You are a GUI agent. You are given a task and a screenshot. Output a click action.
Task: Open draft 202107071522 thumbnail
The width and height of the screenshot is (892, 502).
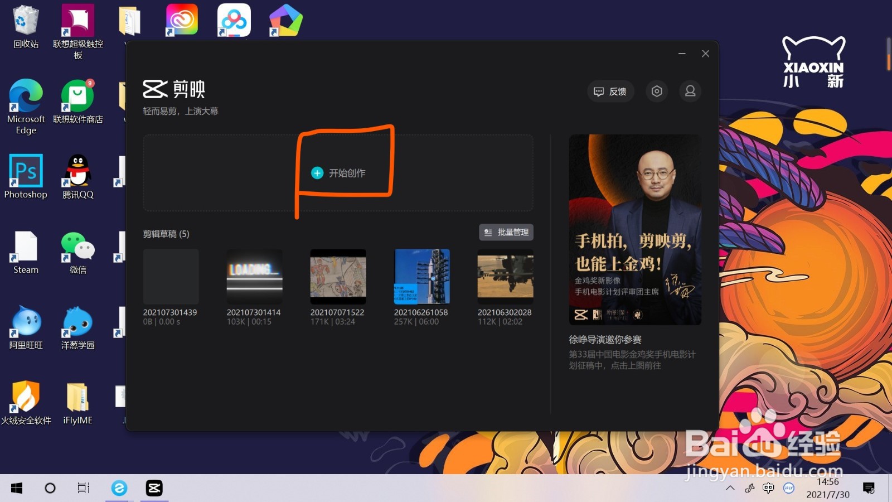338,276
